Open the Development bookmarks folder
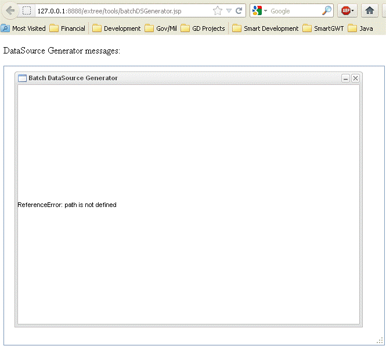The image size is (386, 346). pos(116,28)
